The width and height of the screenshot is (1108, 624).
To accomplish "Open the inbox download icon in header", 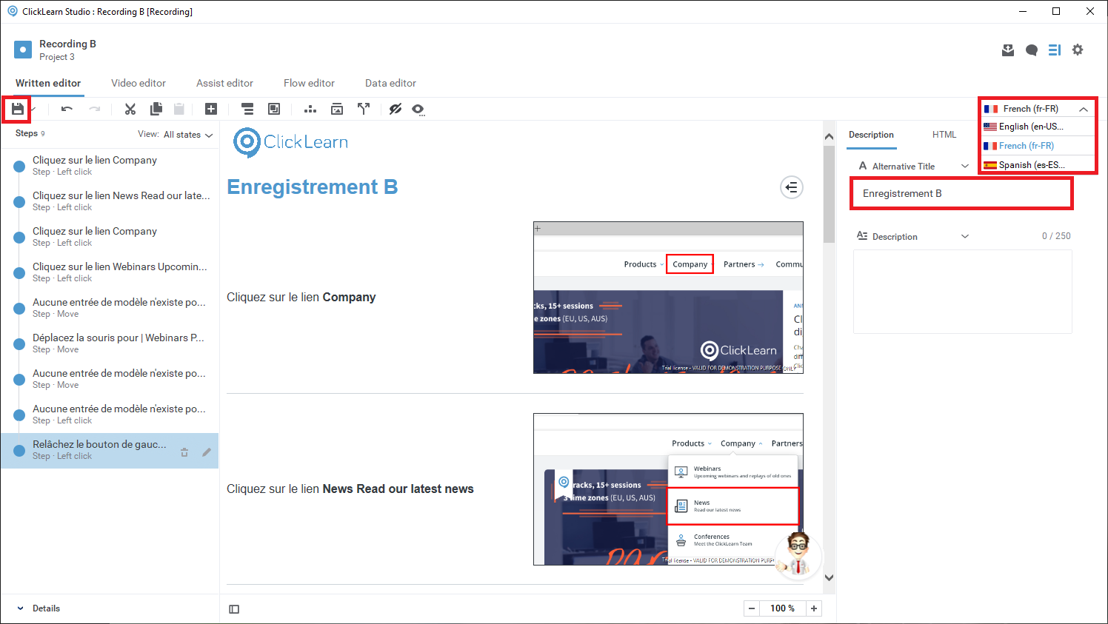I will tap(1008, 50).
